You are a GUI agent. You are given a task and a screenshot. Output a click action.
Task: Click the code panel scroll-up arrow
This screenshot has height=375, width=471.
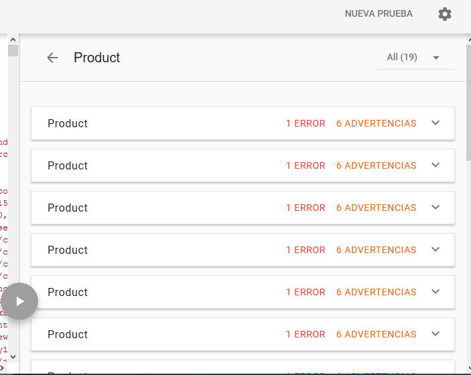pyautogui.click(x=13, y=40)
